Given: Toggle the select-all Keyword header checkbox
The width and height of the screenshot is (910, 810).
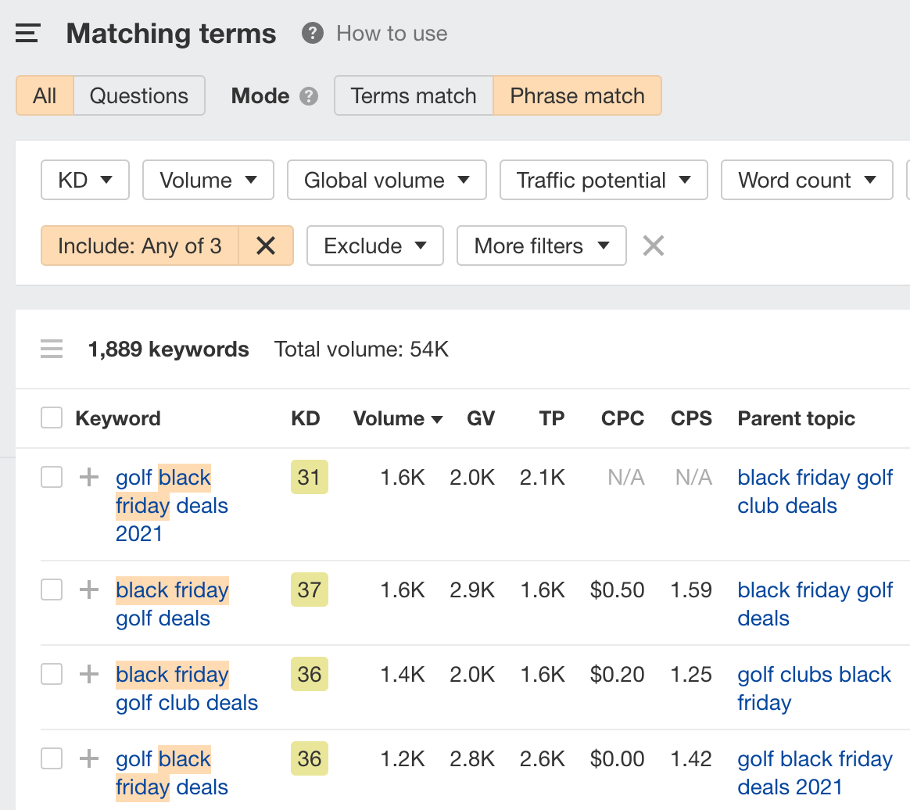Looking at the screenshot, I should [x=52, y=418].
